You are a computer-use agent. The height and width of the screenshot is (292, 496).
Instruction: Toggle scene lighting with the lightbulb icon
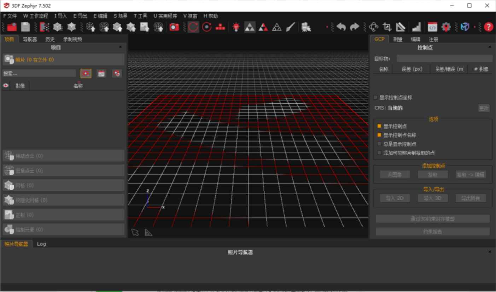tap(235, 26)
